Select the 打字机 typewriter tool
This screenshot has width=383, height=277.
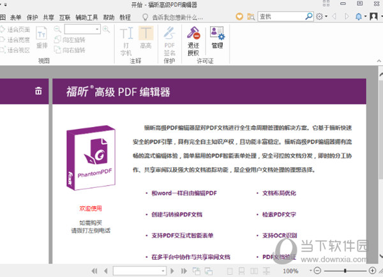[126, 40]
